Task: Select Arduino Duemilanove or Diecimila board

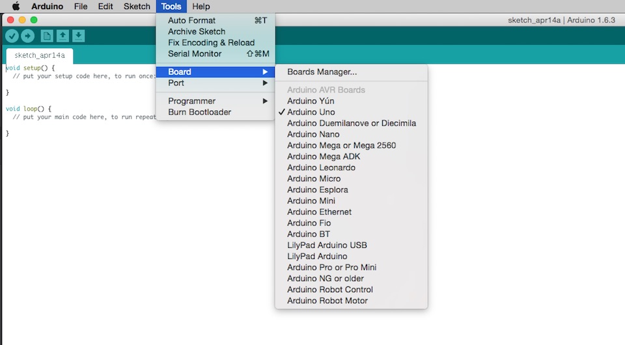Action: coord(351,124)
